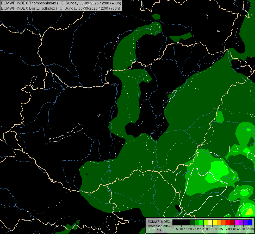Click the legend scale label 15

(186, 229)
